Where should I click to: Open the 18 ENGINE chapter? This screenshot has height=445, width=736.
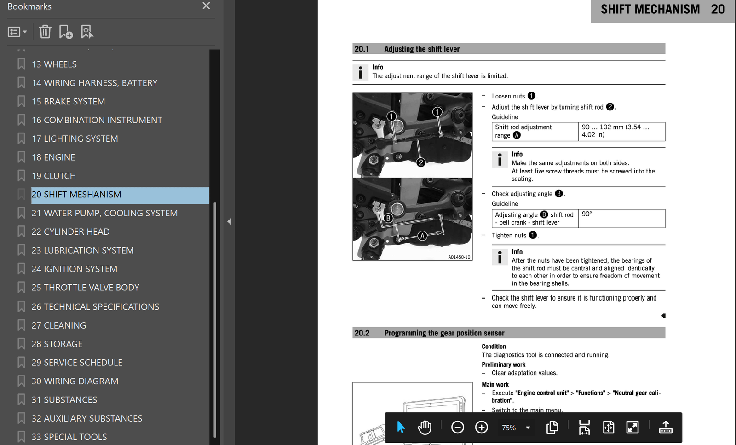[53, 157]
